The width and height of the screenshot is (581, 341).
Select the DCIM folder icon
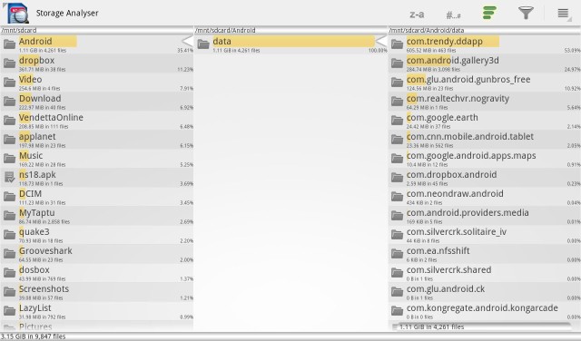(x=9, y=197)
